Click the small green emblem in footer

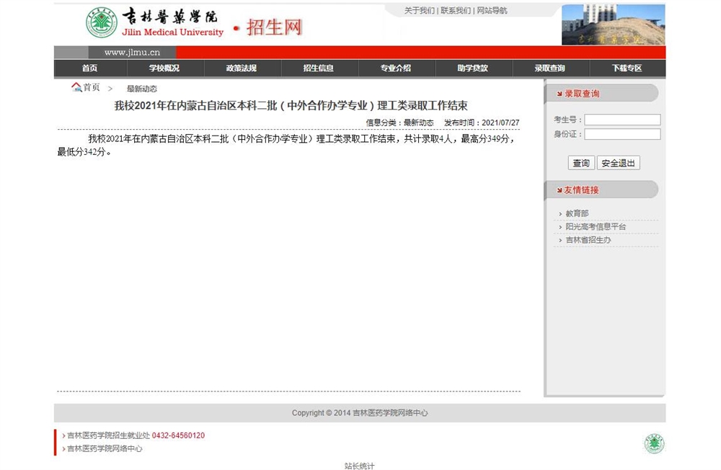point(654,444)
